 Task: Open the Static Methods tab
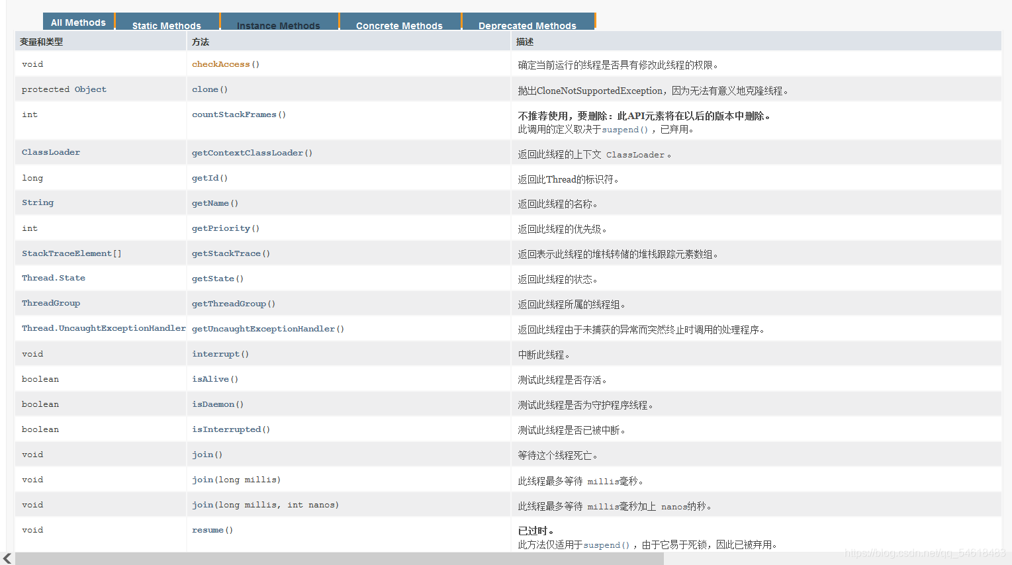[x=166, y=25]
